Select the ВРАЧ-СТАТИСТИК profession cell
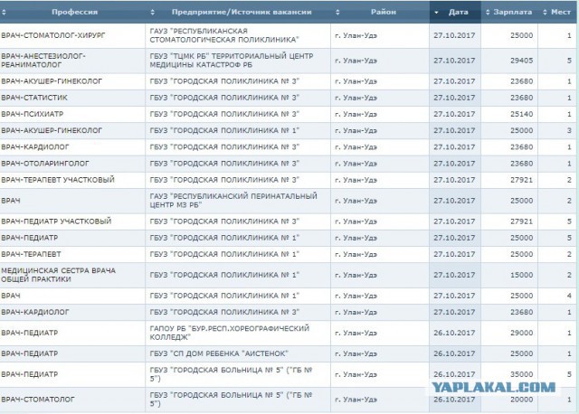This screenshot has height=414, width=579. point(72,98)
